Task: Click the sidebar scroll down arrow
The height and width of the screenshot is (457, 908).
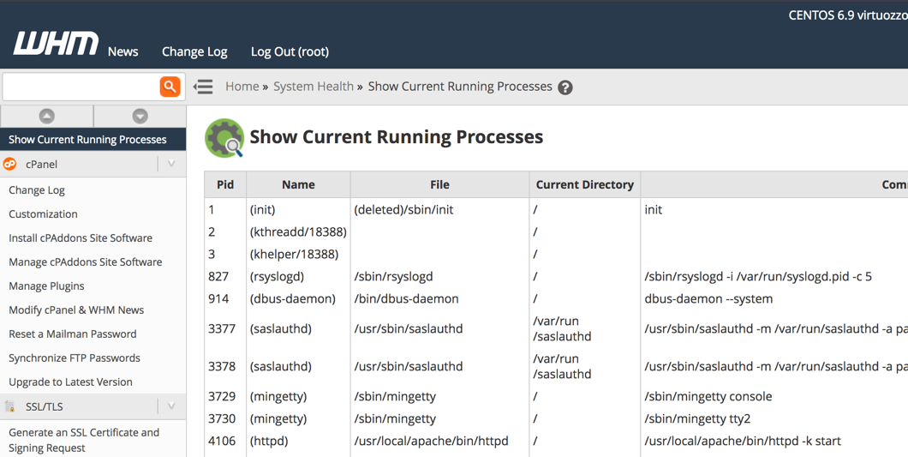Action: click(140, 116)
